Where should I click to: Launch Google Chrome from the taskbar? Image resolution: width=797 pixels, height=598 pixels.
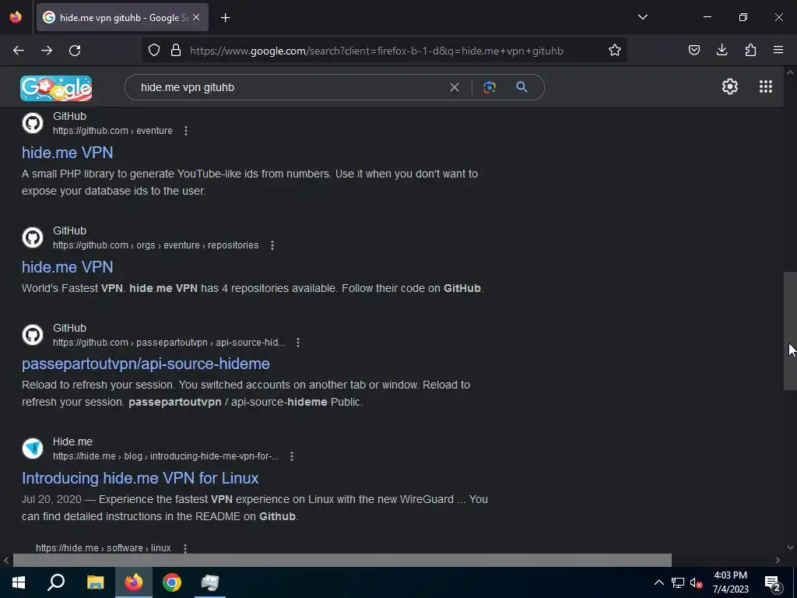coord(172,582)
